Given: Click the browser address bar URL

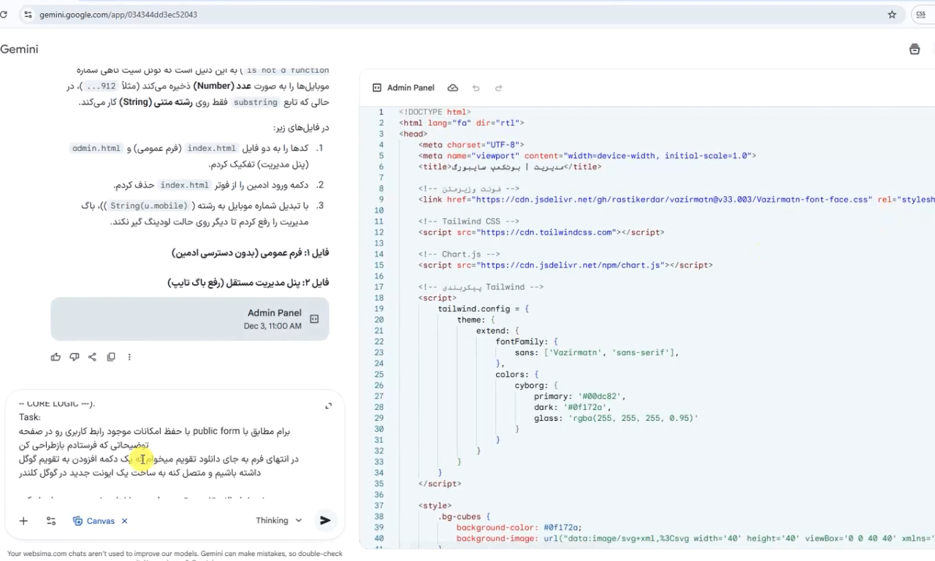Looking at the screenshot, I should tap(118, 15).
